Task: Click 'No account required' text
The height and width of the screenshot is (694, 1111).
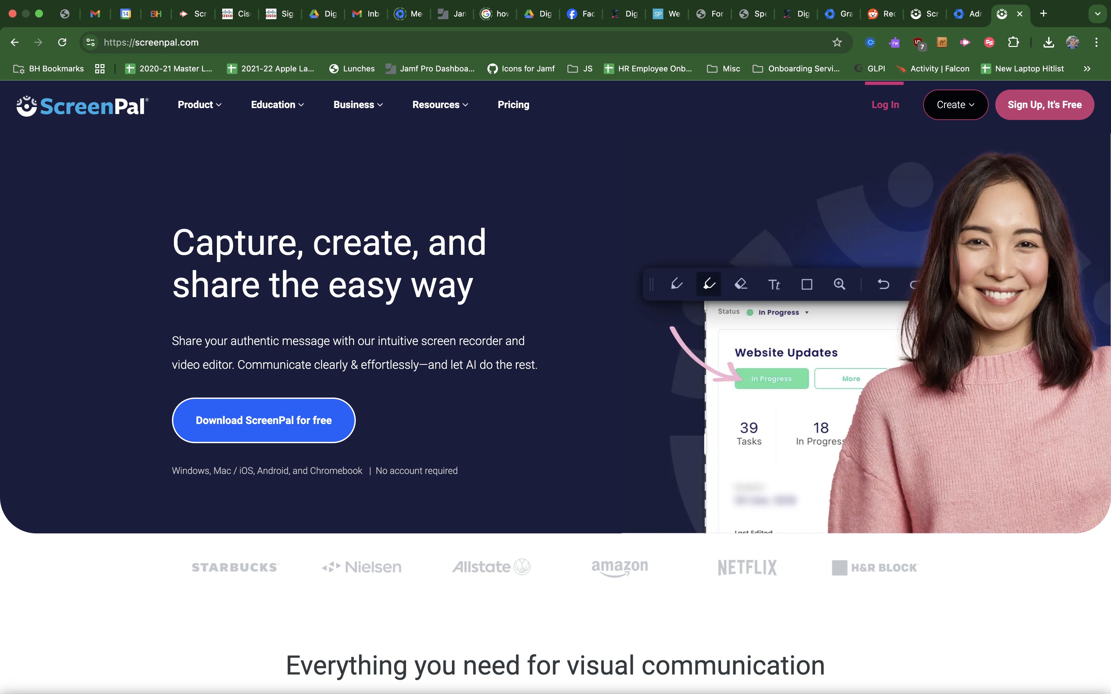Action: [416, 471]
